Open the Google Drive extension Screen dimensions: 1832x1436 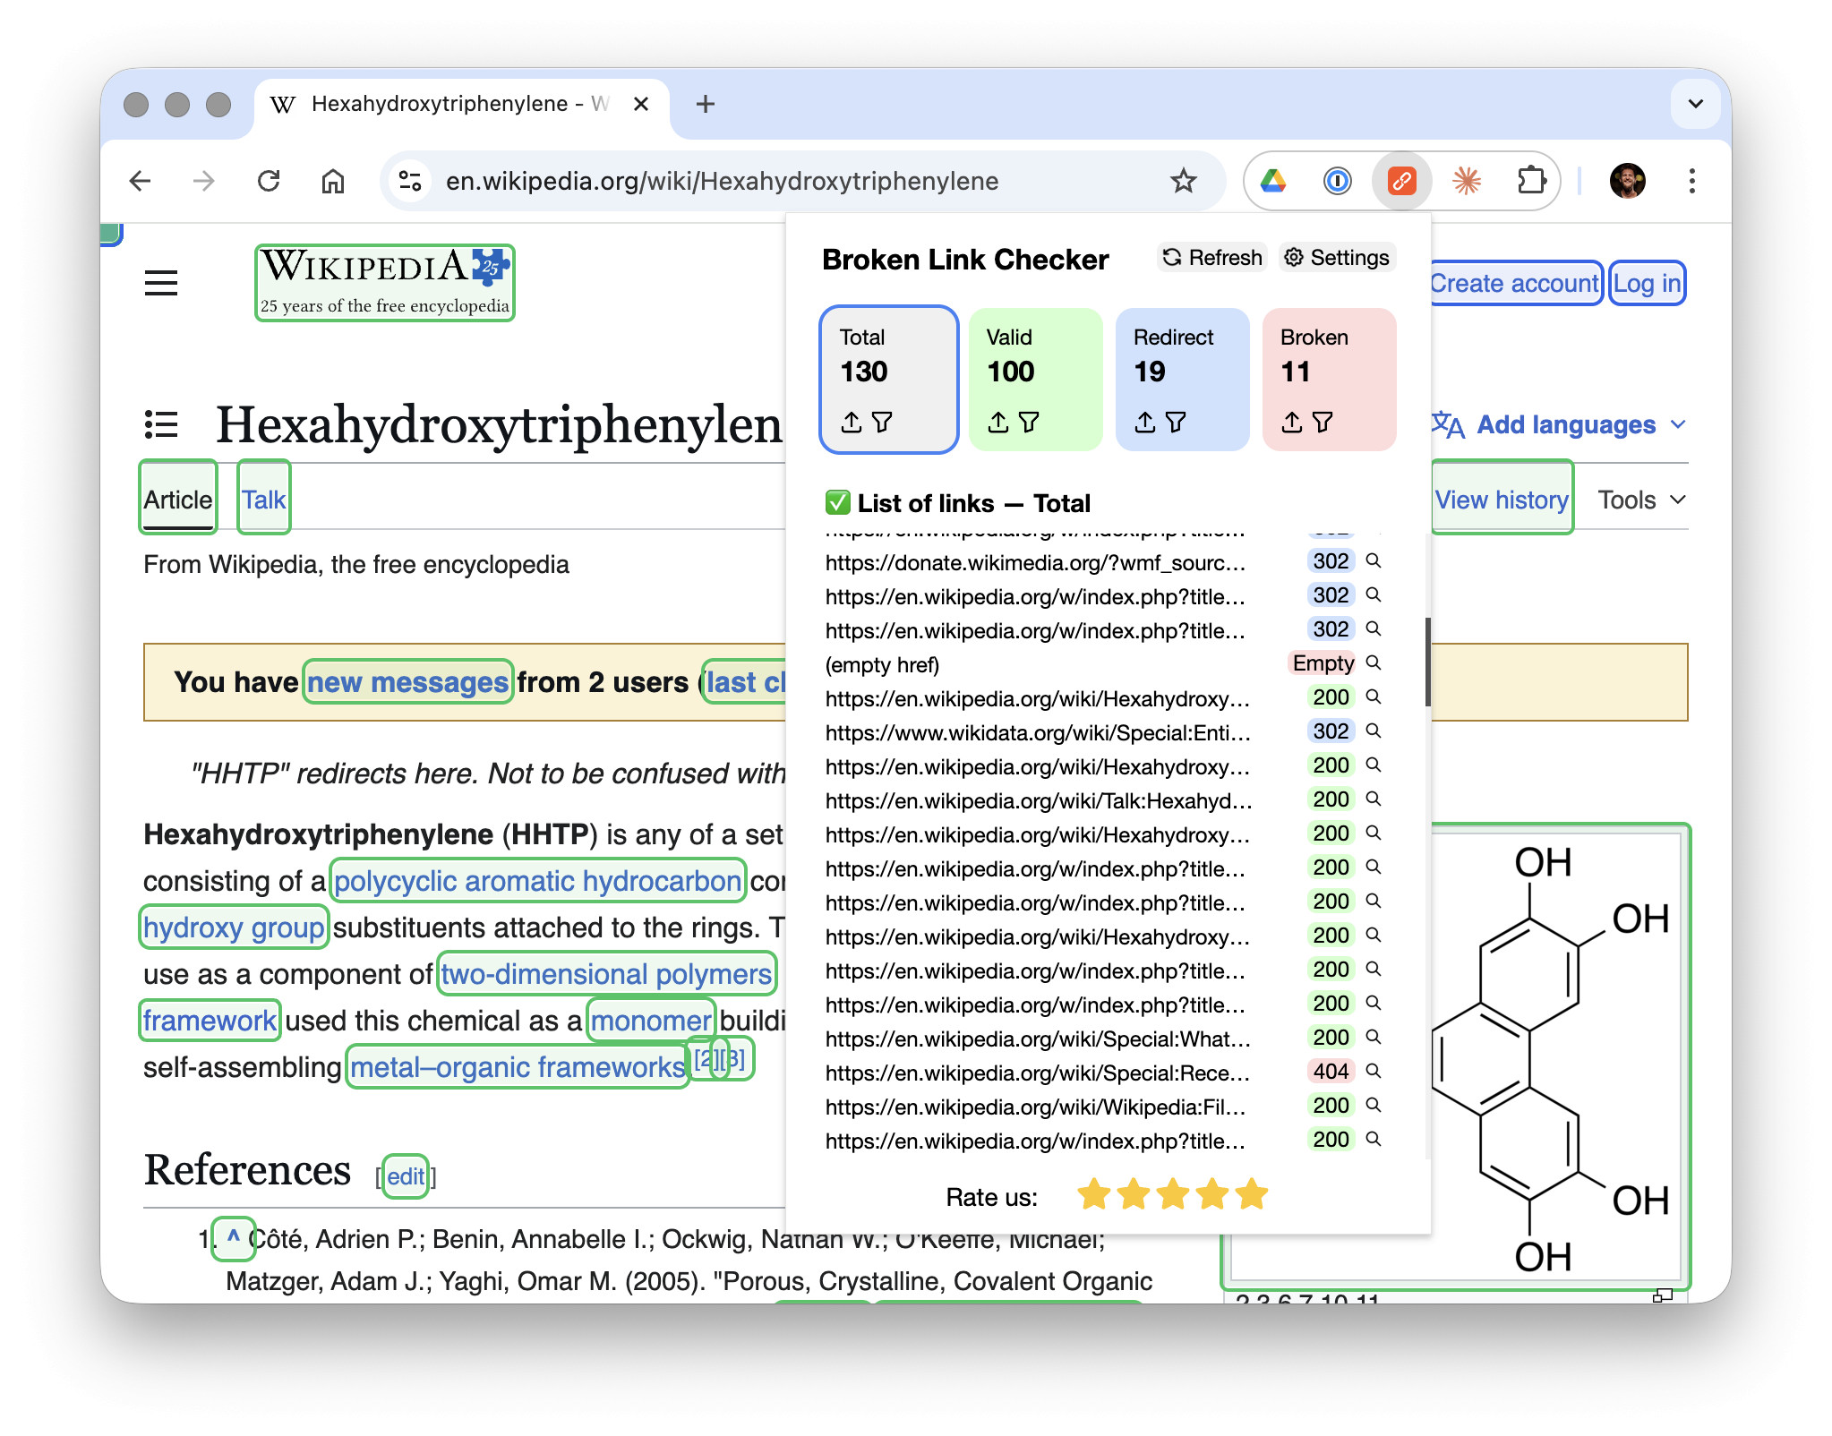pos(1272,182)
